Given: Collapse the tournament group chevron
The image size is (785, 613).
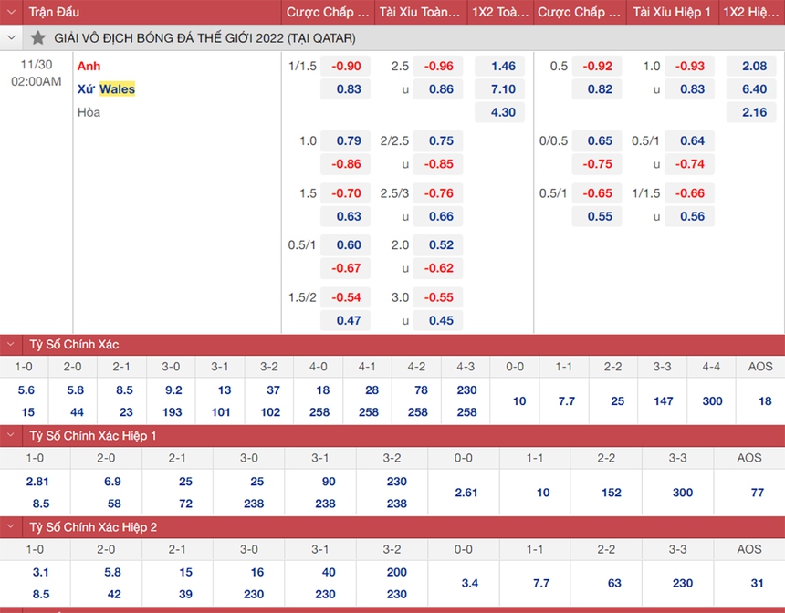Looking at the screenshot, I should coord(10,38).
